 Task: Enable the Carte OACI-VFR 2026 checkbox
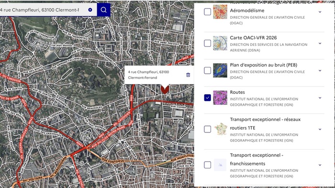[207, 43]
